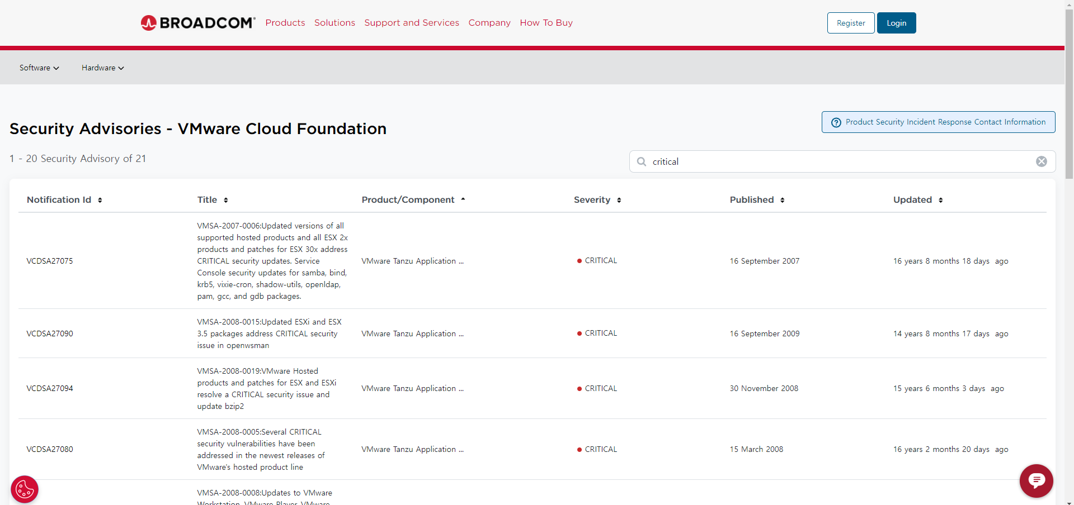Click the VMSA-2008-0005 advisory title
Viewport: 1074px width, 505px height.
click(261, 449)
